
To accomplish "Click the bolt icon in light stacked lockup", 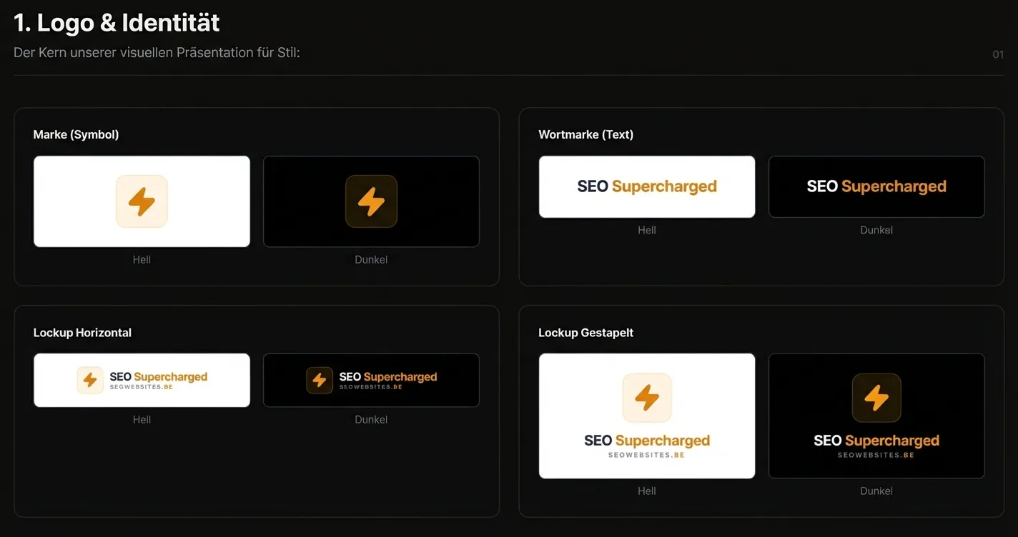I will click(x=647, y=398).
